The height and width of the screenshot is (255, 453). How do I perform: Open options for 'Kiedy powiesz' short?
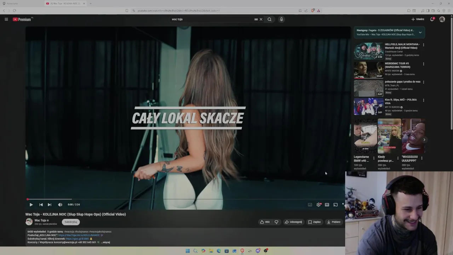point(397,158)
